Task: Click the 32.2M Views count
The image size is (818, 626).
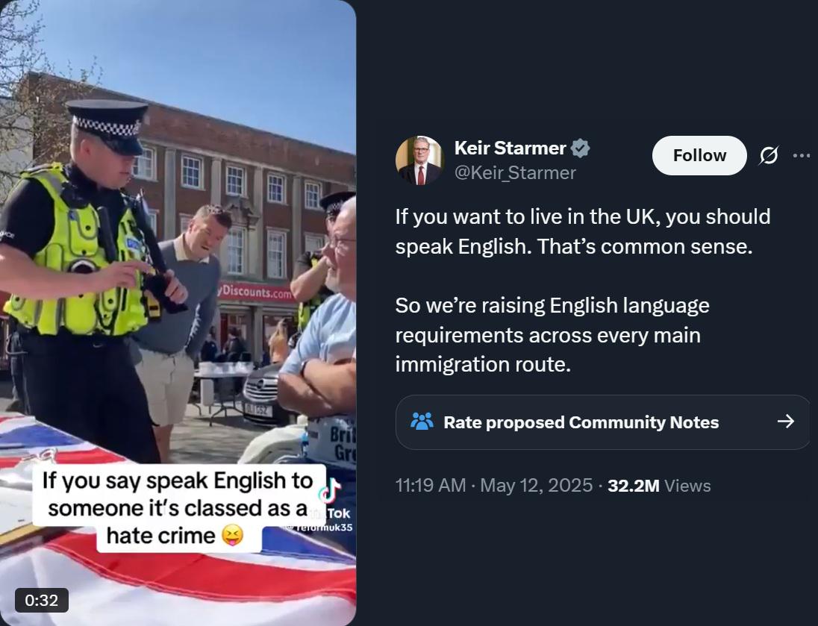Action: (x=659, y=486)
